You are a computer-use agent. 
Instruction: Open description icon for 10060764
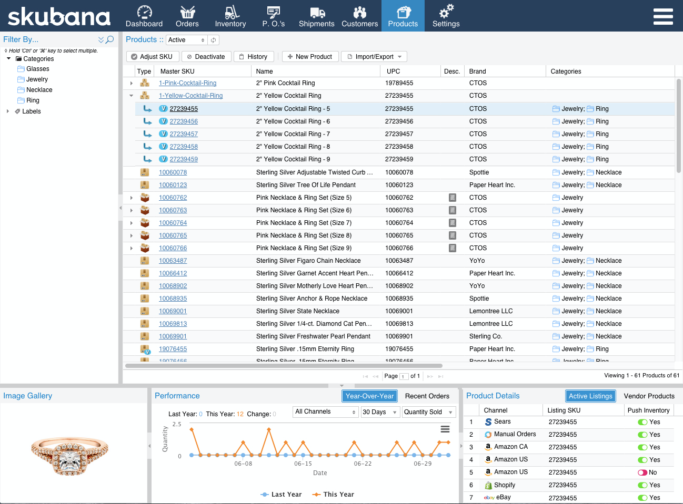[452, 223]
